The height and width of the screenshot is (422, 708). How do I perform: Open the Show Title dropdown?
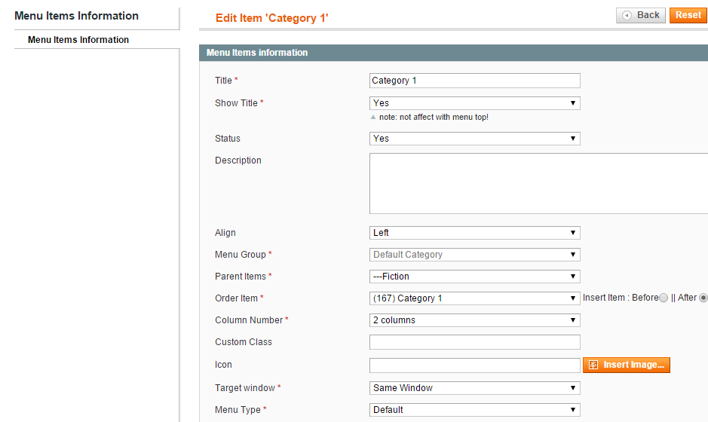(x=474, y=103)
